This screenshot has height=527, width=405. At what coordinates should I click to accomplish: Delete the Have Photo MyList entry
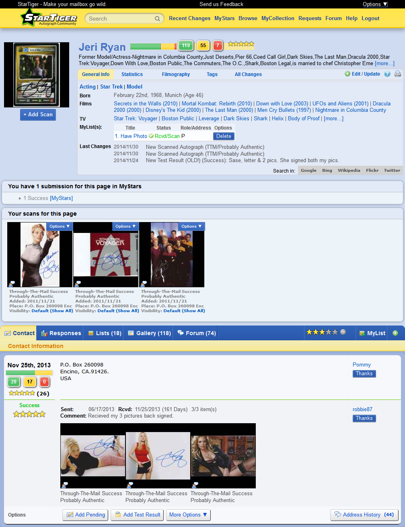(x=224, y=136)
